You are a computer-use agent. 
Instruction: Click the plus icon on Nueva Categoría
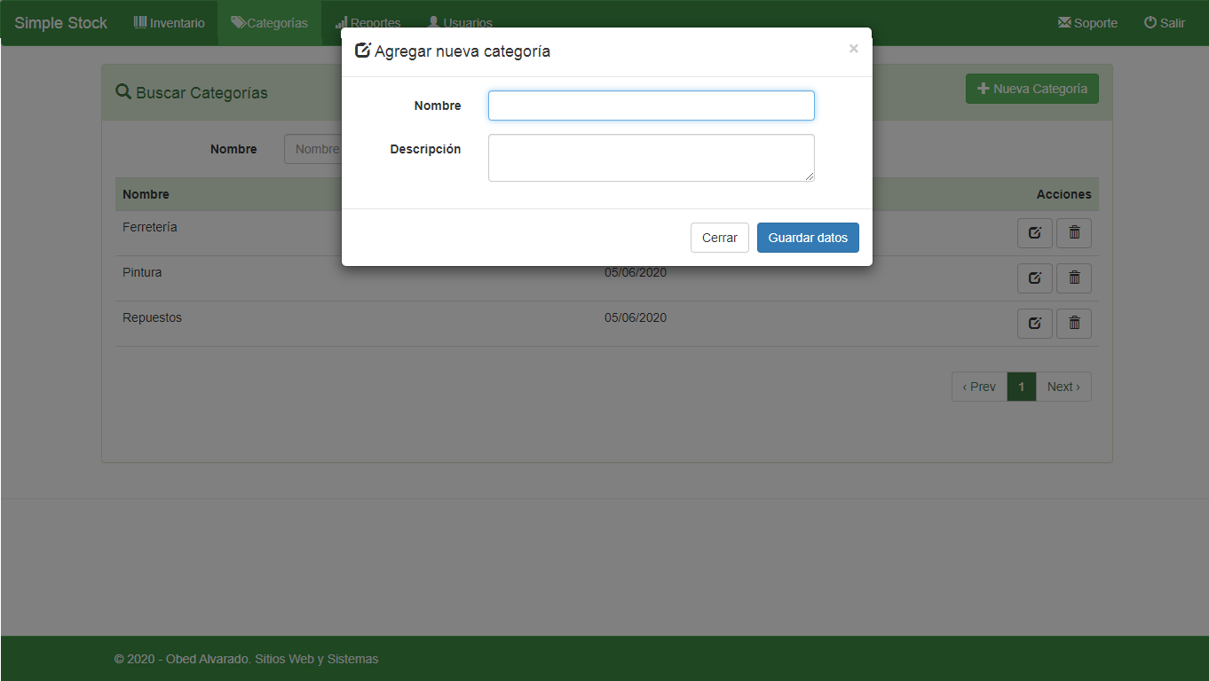click(983, 89)
